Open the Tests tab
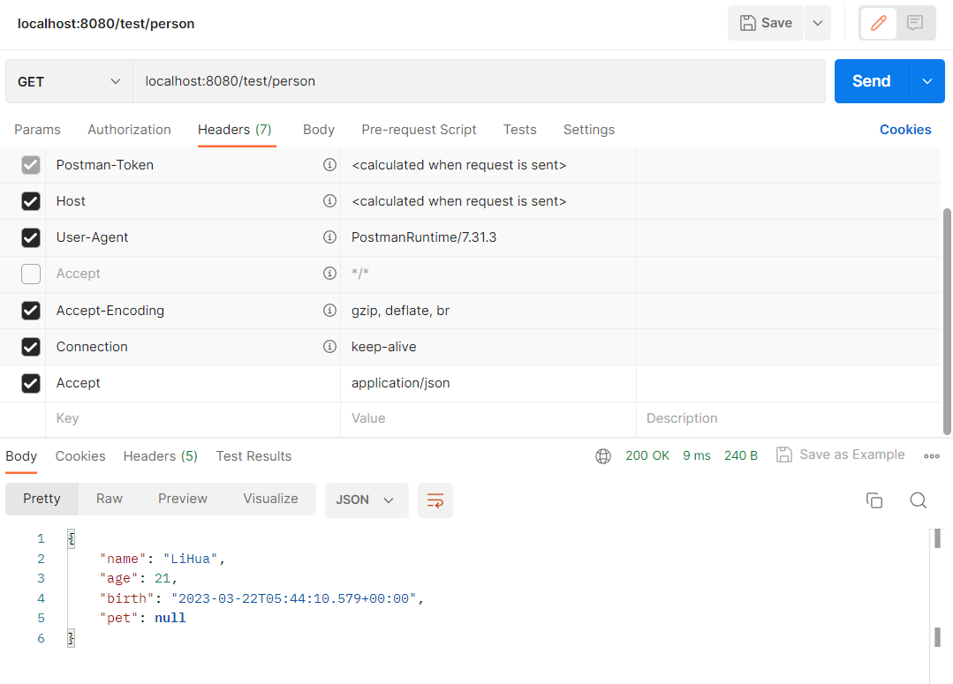 click(519, 130)
